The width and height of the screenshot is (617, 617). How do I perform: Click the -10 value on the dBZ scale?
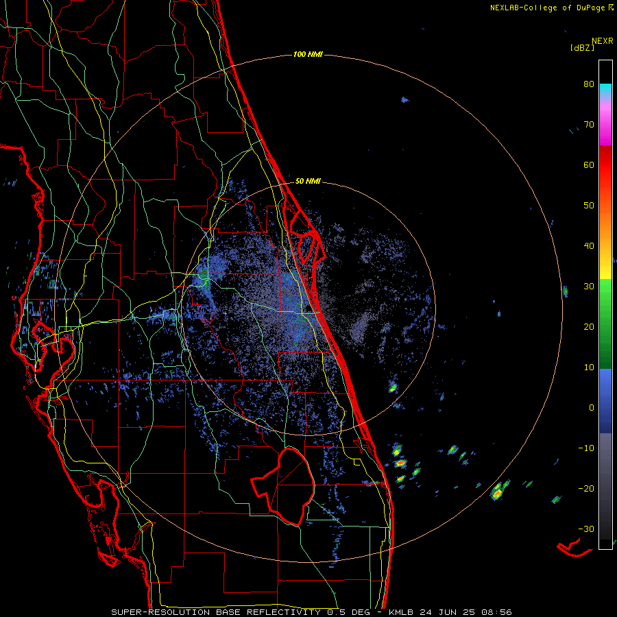(x=586, y=448)
